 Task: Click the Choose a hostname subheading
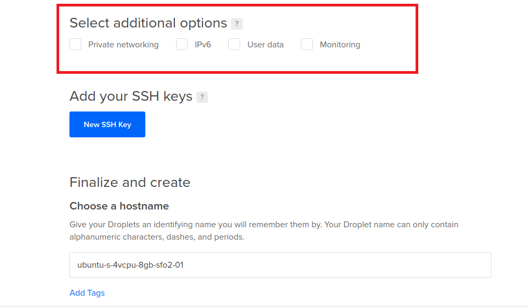pyautogui.click(x=119, y=206)
